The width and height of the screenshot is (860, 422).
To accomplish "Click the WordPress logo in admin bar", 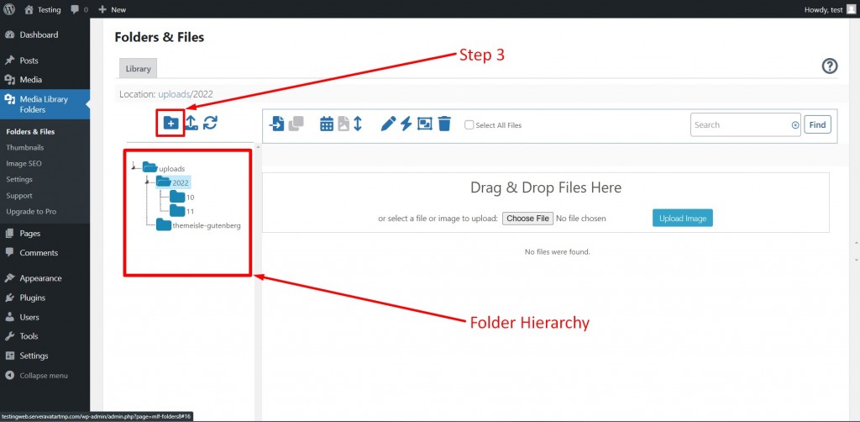I will [9, 9].
